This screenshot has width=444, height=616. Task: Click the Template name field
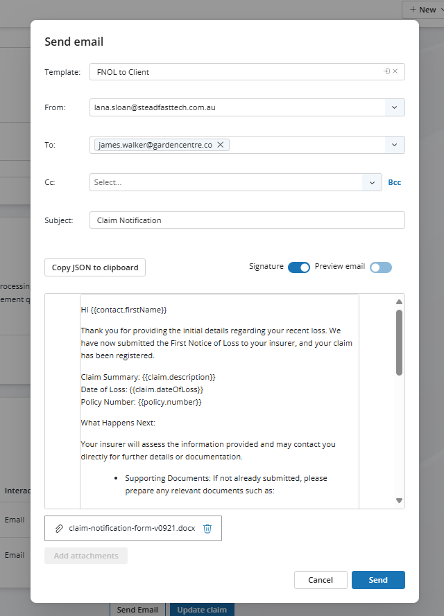point(236,71)
